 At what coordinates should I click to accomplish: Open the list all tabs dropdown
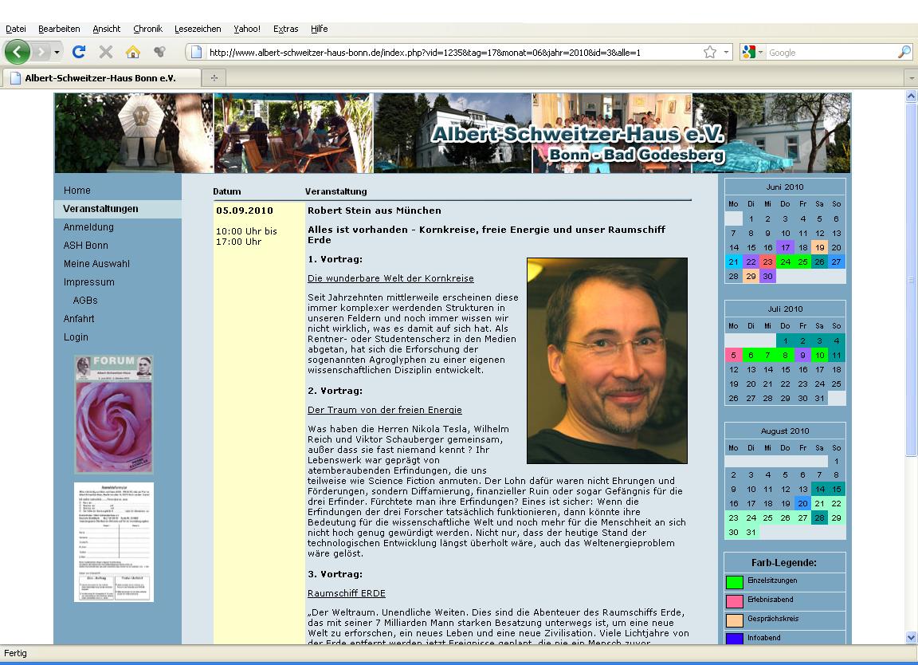(x=912, y=78)
